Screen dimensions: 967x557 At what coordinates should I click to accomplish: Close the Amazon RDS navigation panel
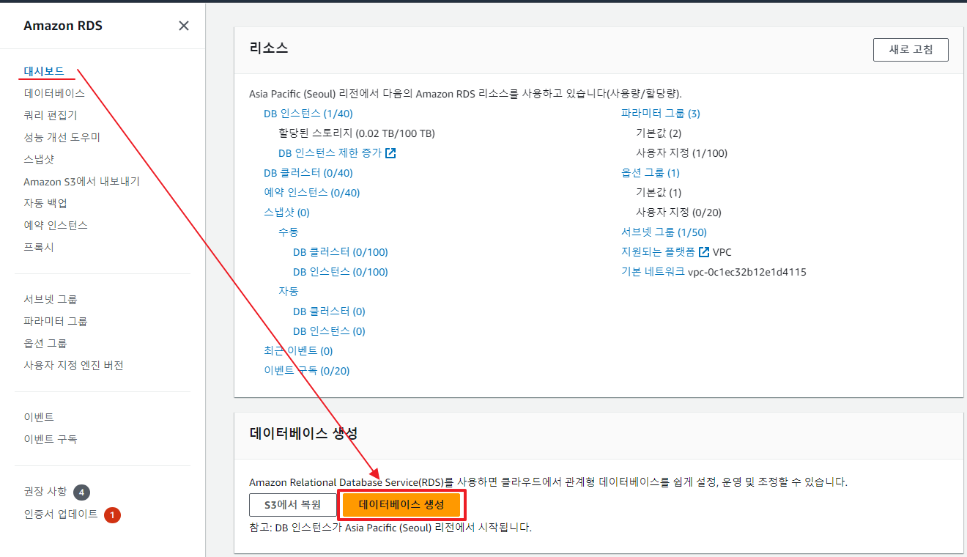point(184,26)
